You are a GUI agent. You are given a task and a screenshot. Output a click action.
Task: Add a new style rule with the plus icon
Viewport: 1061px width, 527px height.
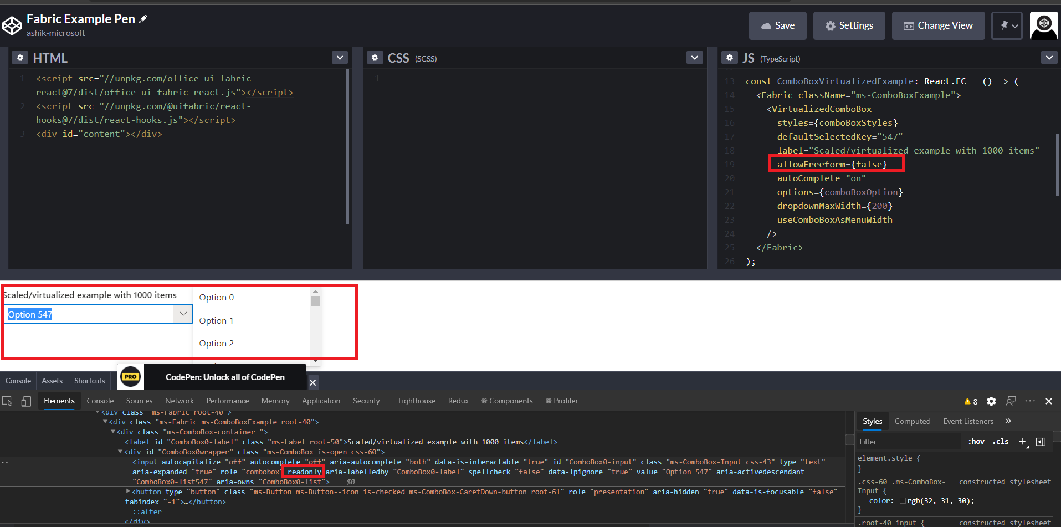[x=1022, y=442]
